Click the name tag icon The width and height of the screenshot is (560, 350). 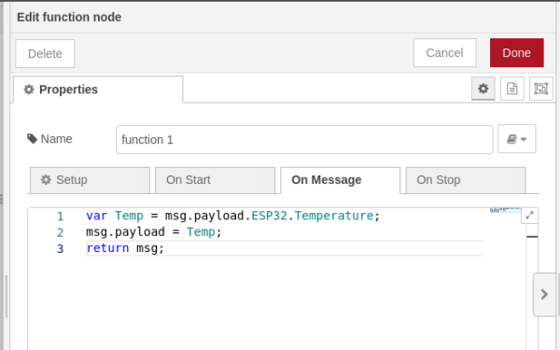32,138
